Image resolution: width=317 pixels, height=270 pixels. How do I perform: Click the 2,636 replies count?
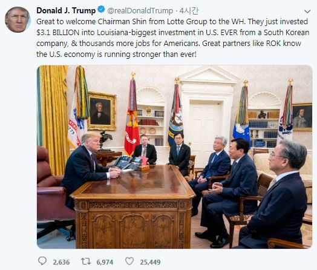click(x=61, y=262)
